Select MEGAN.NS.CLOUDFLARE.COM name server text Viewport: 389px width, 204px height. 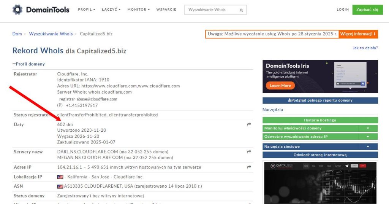[90, 158]
